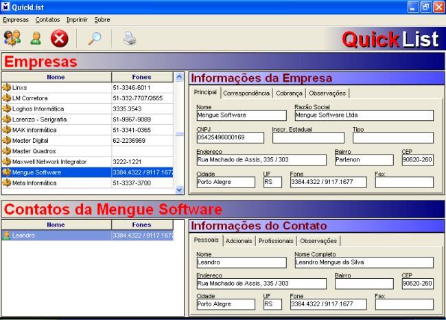Viewport: 446px width, 320px height.
Task: Switch to company Correspondência tab
Action: pyautogui.click(x=246, y=93)
